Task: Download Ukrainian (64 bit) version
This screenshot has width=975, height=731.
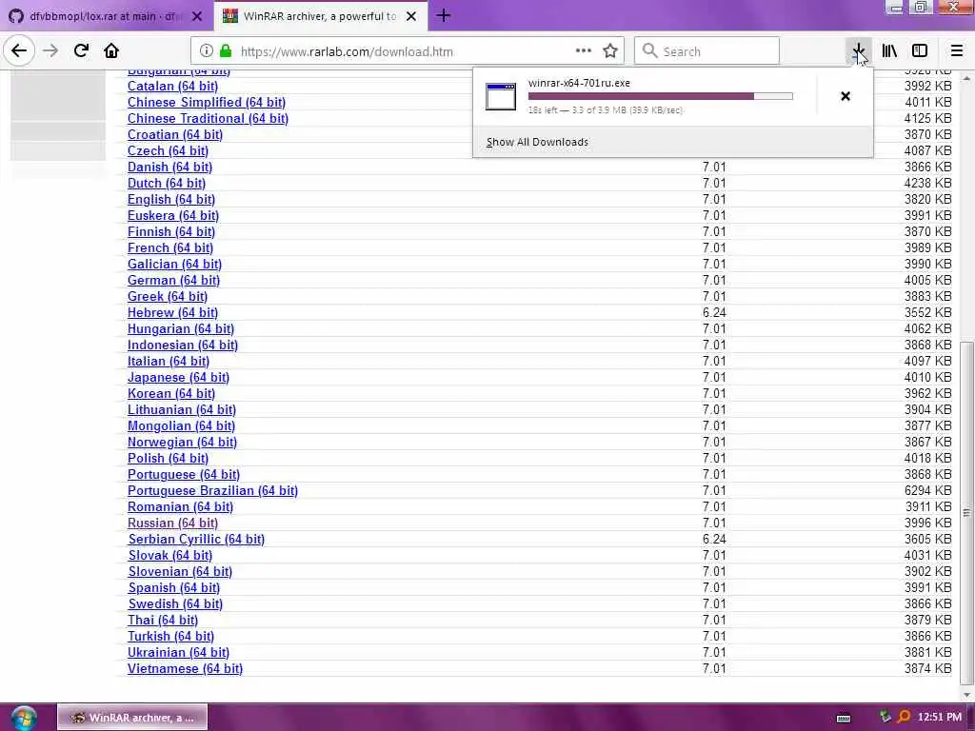Action: click(178, 651)
